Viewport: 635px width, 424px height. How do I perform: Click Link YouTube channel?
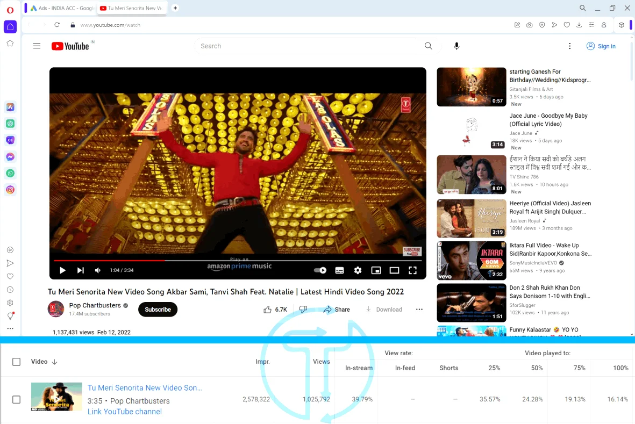(x=125, y=412)
